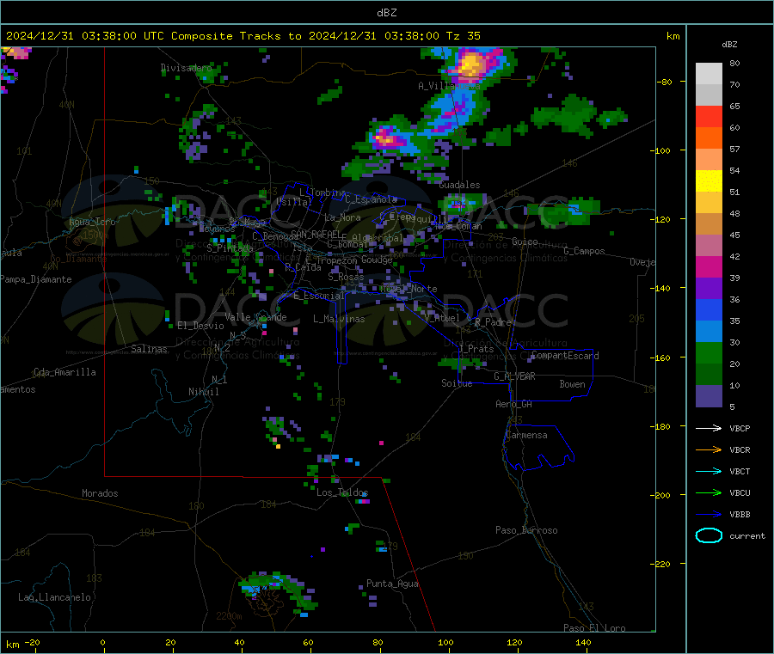Click the Lag.Llancanelo map label
This screenshot has height=654, width=774.
point(54,597)
